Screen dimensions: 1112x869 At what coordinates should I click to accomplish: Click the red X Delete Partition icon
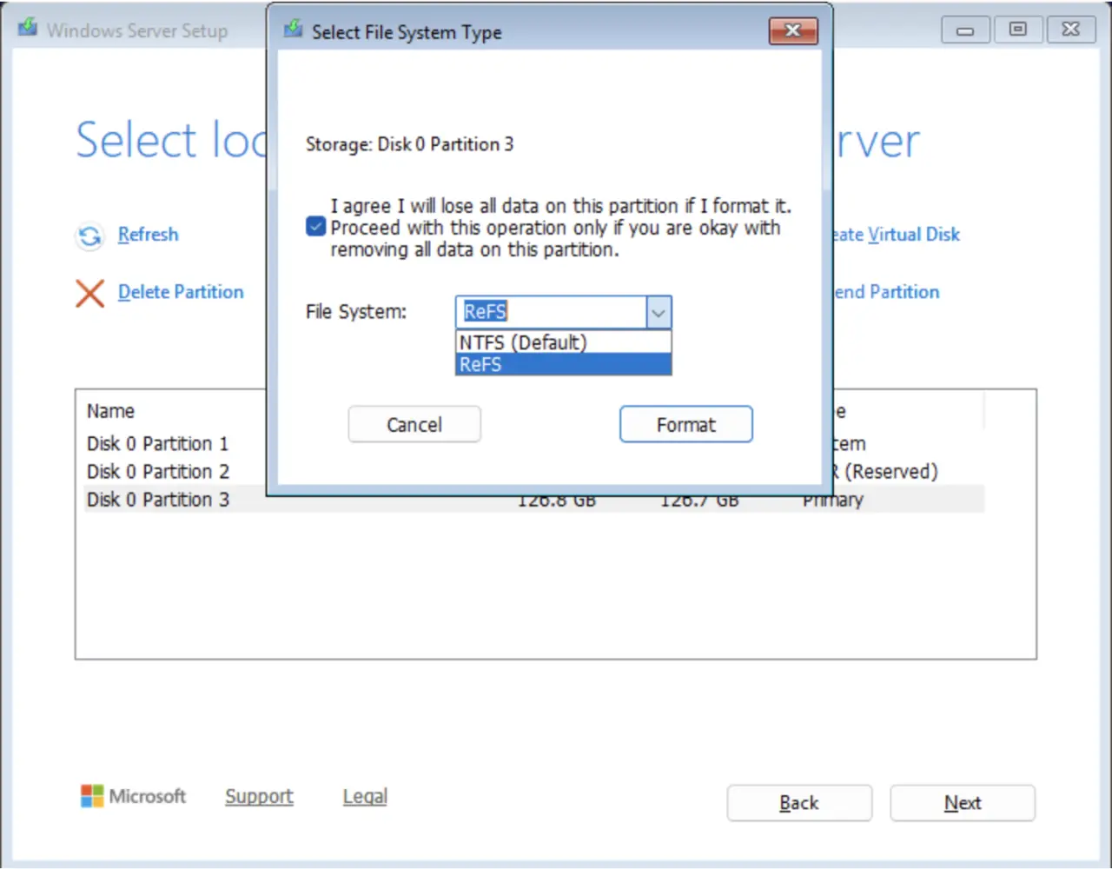point(90,294)
